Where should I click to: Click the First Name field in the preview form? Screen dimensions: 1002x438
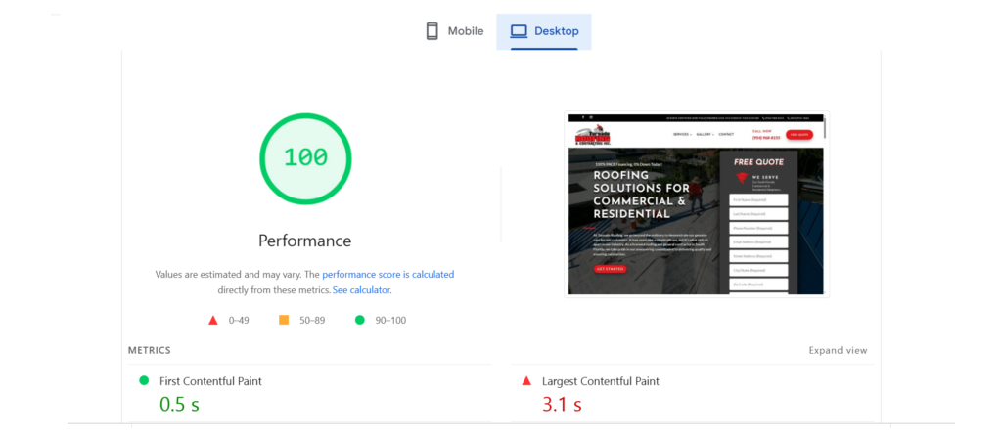click(759, 199)
